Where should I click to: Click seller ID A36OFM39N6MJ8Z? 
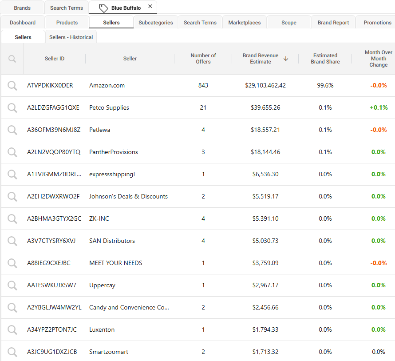coord(54,130)
